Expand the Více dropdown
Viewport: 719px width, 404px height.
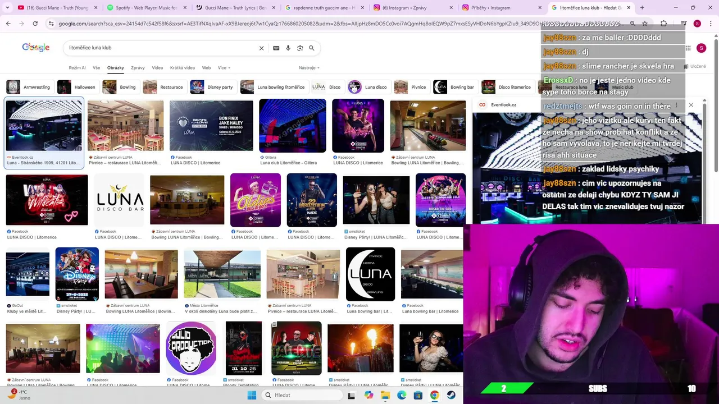tap(224, 68)
